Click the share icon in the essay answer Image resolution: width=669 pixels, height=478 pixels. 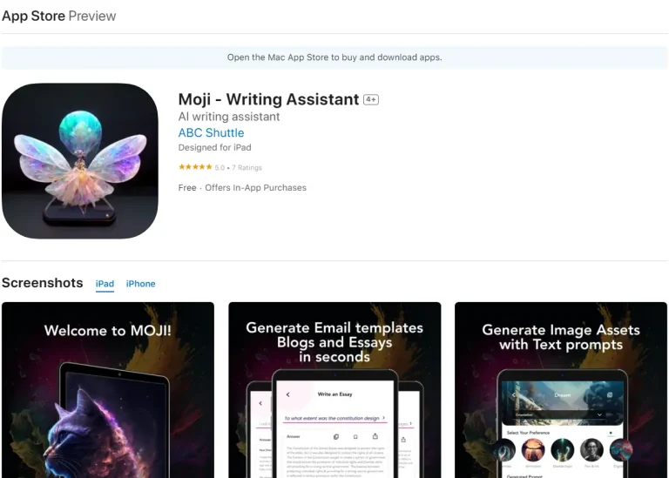point(375,436)
